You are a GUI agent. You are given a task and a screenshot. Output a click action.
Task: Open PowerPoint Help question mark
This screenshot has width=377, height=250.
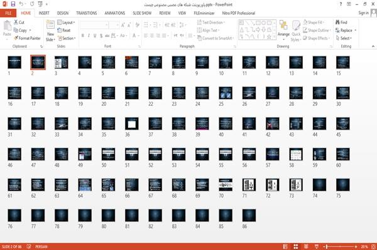point(341,4)
